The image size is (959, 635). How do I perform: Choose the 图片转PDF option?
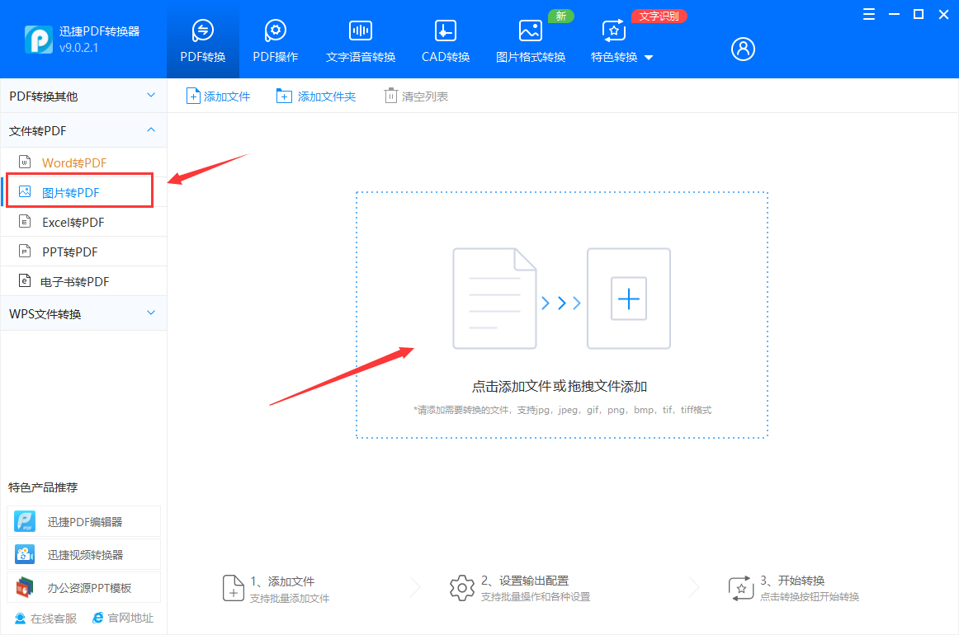point(74,190)
